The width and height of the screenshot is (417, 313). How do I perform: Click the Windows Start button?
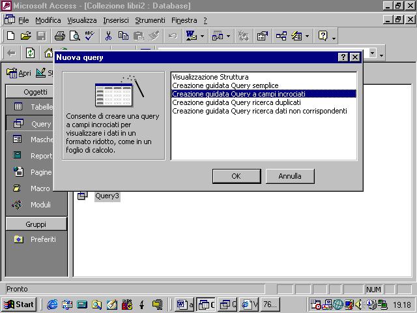[x=19, y=305]
